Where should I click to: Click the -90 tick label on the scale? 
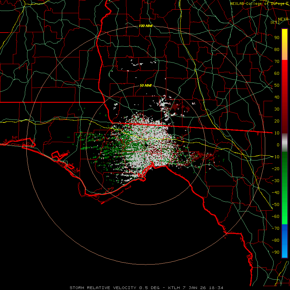pos(275,252)
